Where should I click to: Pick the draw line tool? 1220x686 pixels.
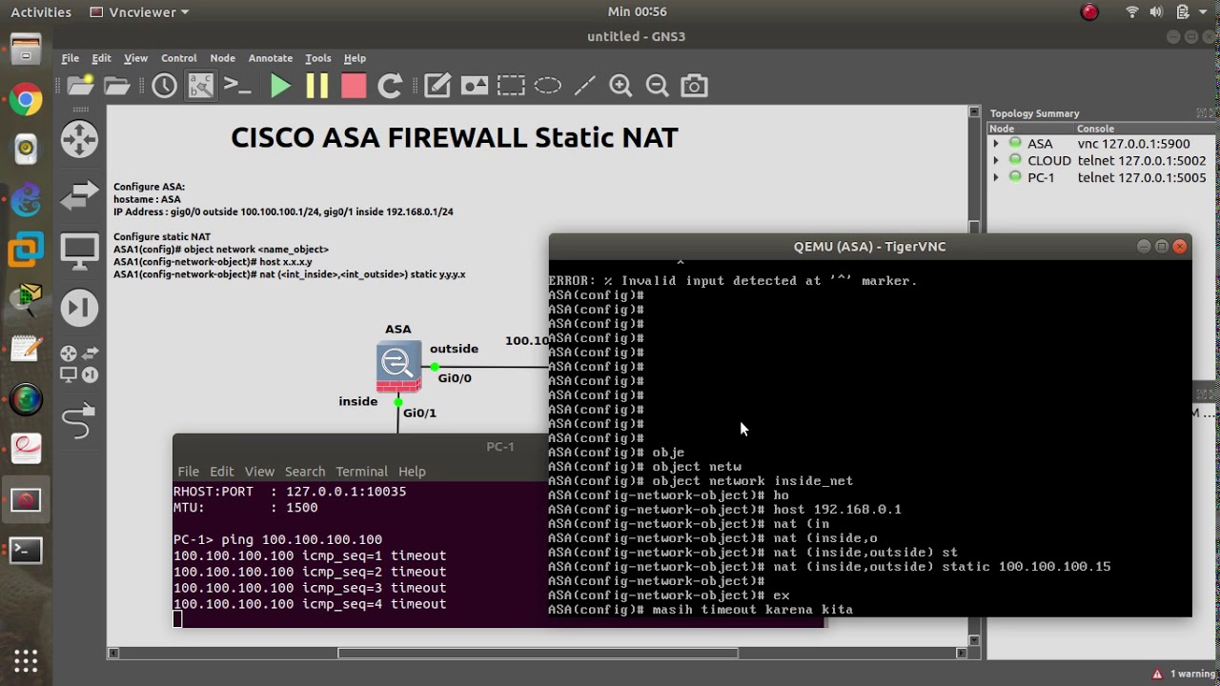[584, 87]
